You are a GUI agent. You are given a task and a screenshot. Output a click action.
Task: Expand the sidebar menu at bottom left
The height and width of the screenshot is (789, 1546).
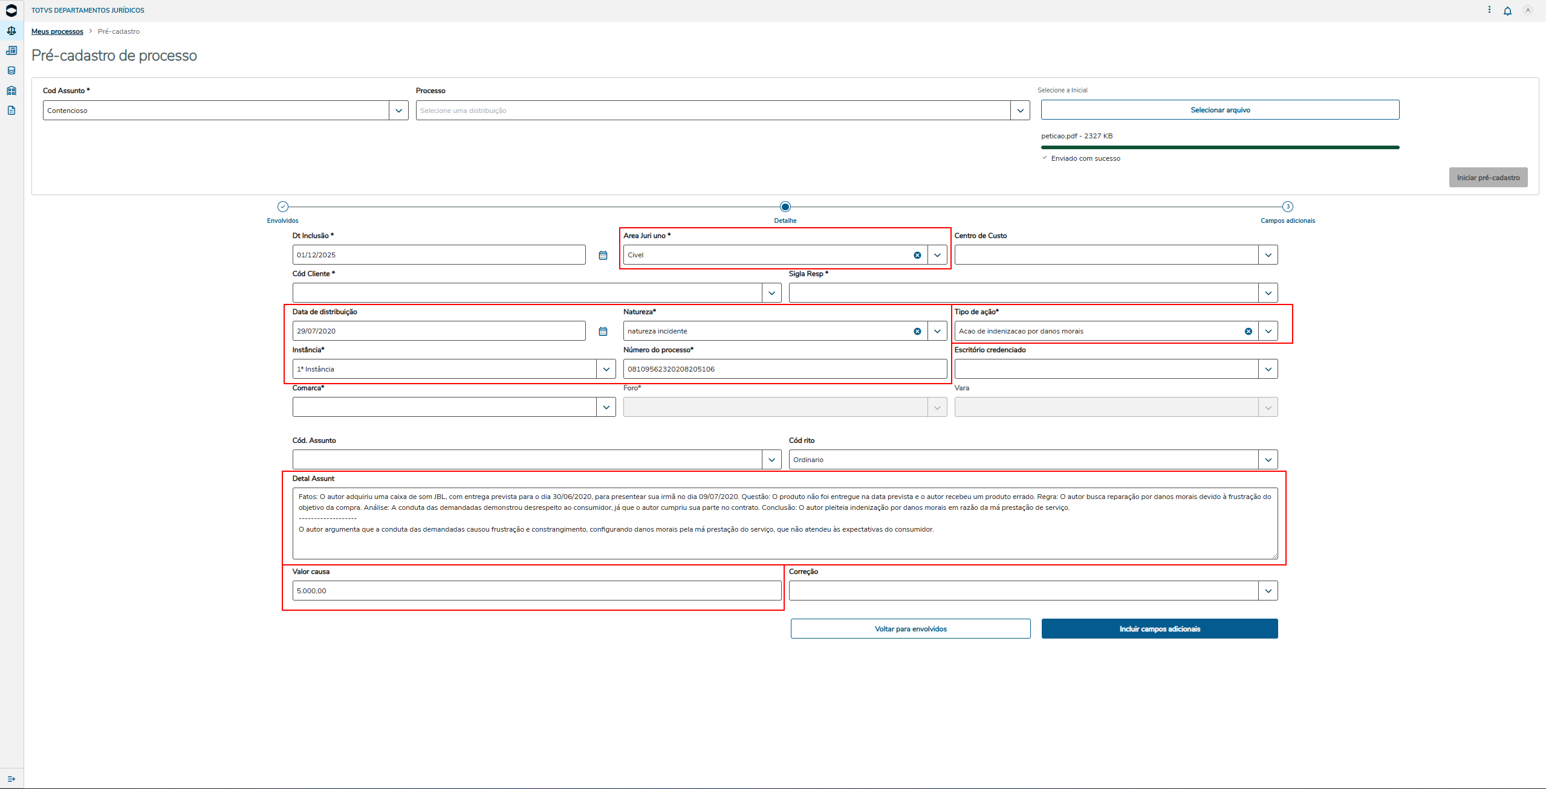click(x=11, y=779)
